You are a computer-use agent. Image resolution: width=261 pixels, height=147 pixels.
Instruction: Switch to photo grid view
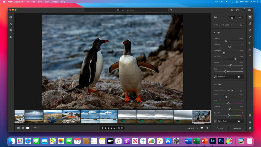pyautogui.click(x=18, y=128)
